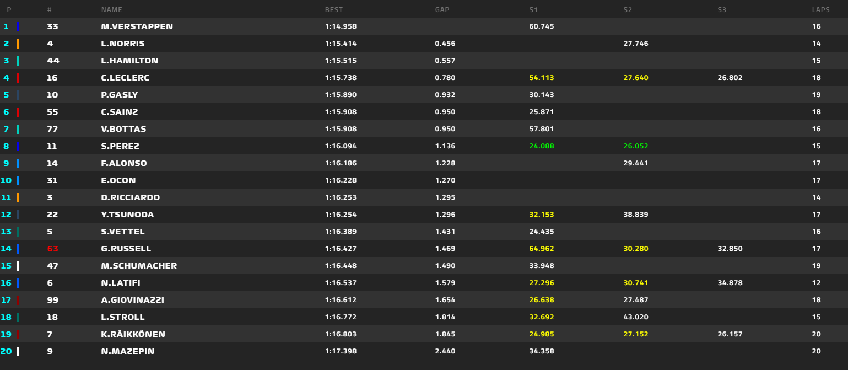
Task: Click Russell's red car number 63
Action: 53,249
